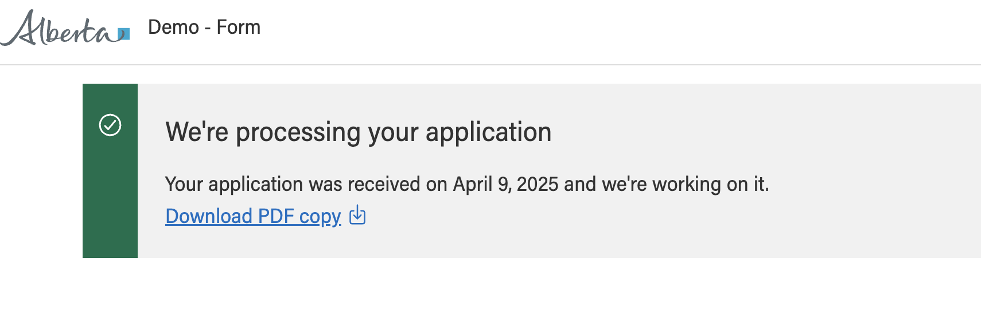The image size is (981, 313).
Task: Click the blue square in Alberta logo
Action: (124, 34)
